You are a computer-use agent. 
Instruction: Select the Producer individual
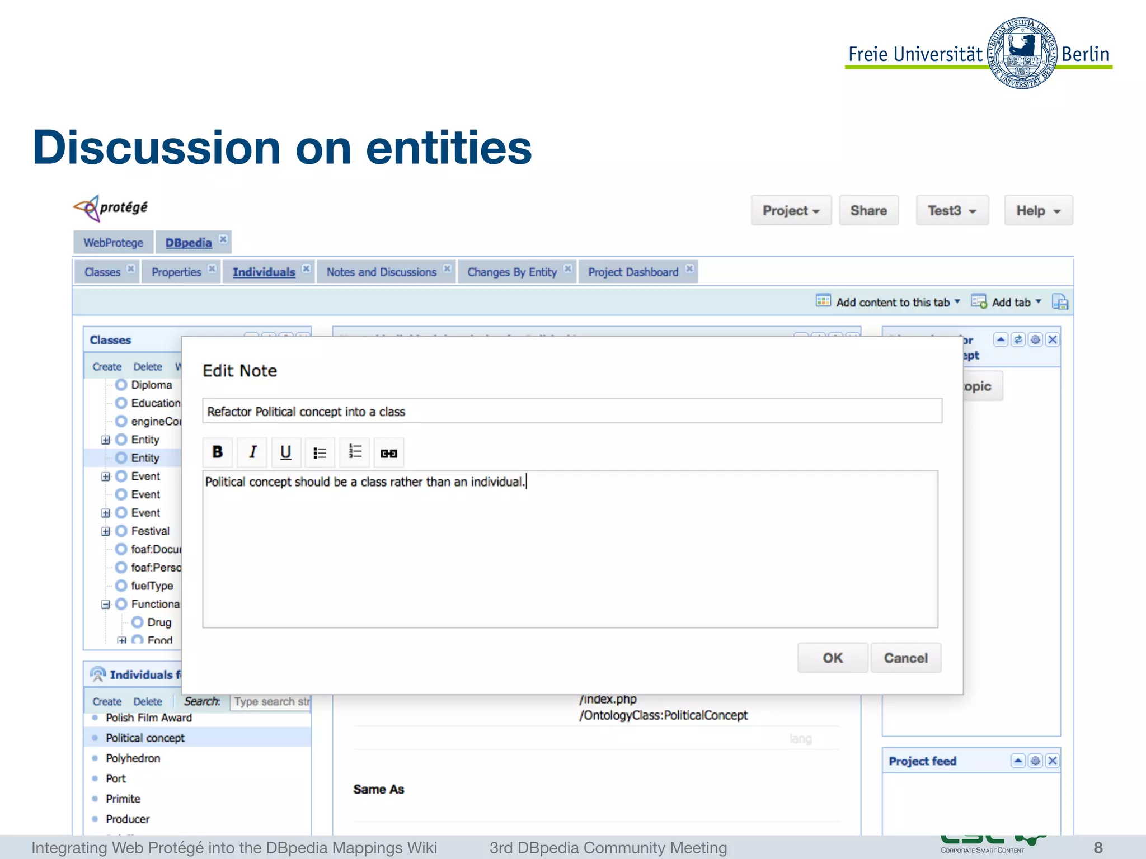point(128,819)
